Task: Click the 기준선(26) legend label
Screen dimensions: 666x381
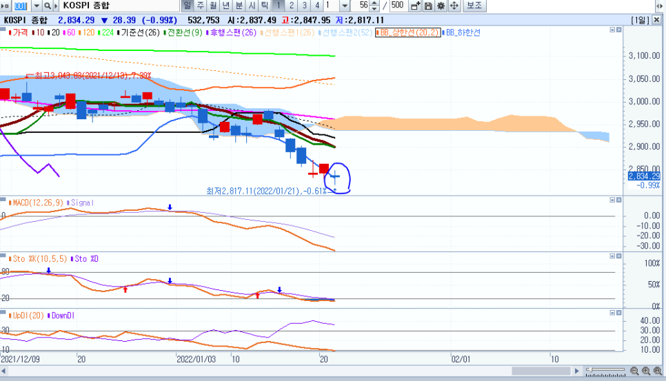Action: pyautogui.click(x=138, y=32)
